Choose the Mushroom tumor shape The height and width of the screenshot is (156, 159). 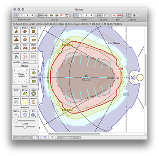(33, 31)
